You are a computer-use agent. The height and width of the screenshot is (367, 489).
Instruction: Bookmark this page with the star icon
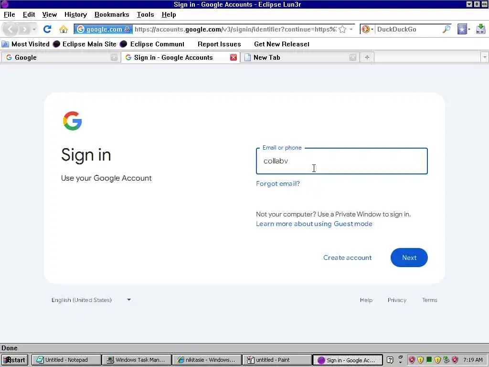[x=342, y=29]
